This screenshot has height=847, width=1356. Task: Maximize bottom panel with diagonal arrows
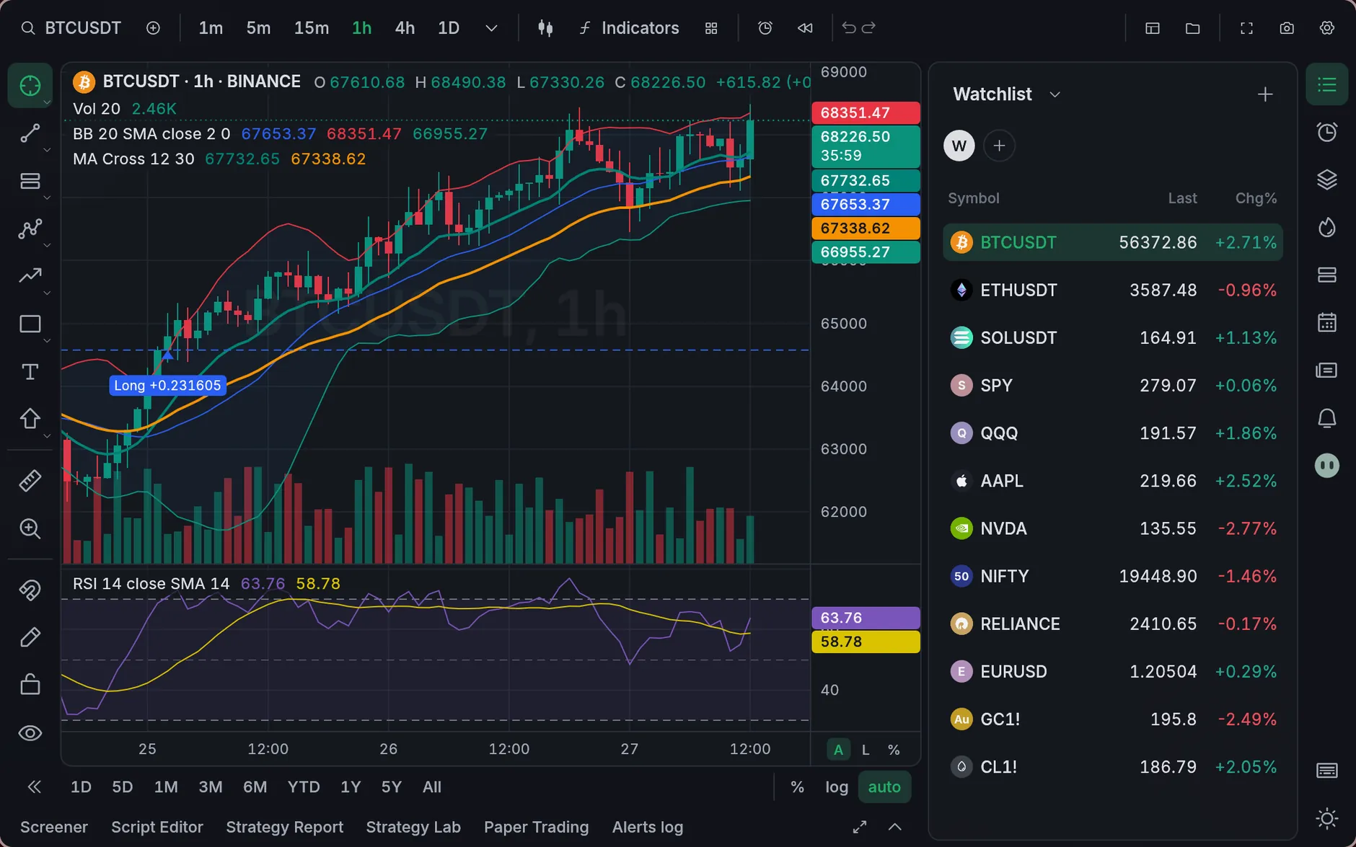860,827
